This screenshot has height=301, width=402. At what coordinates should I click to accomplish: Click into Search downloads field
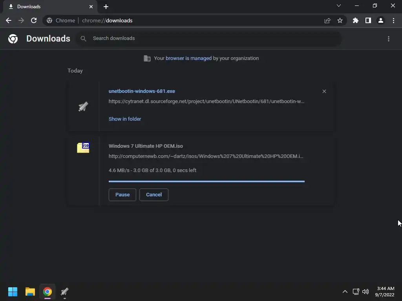(x=208, y=38)
